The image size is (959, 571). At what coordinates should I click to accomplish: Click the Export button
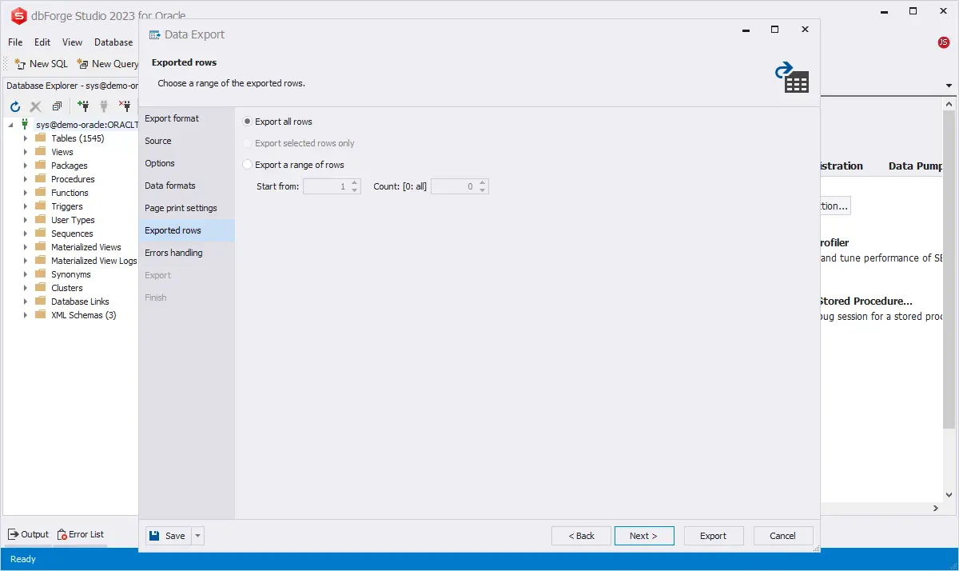[x=713, y=536]
